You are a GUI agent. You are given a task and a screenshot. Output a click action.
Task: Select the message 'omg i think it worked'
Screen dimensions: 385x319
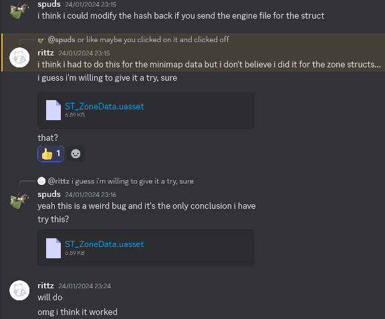(x=78, y=312)
